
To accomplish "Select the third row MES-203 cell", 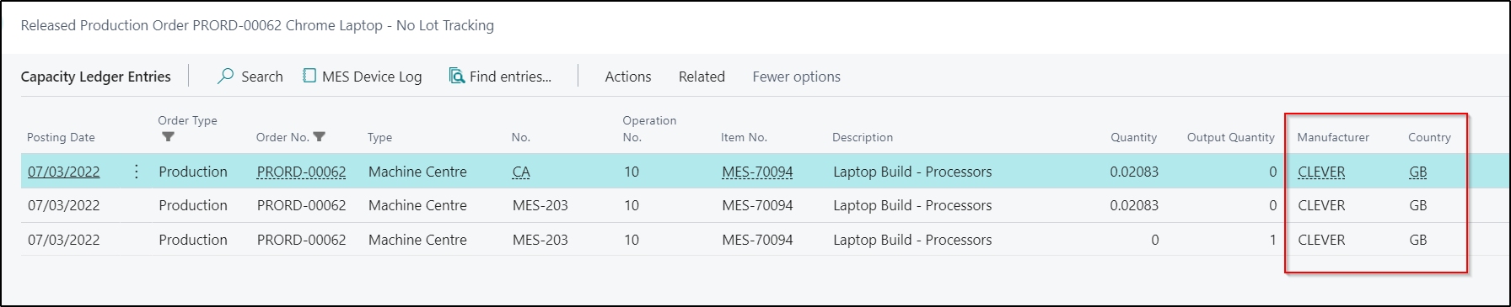I will tap(540, 240).
